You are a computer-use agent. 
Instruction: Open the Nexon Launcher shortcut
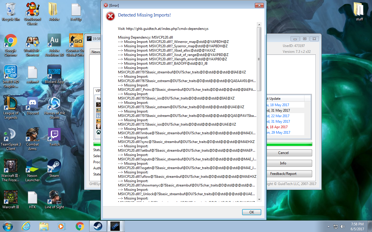(33, 171)
